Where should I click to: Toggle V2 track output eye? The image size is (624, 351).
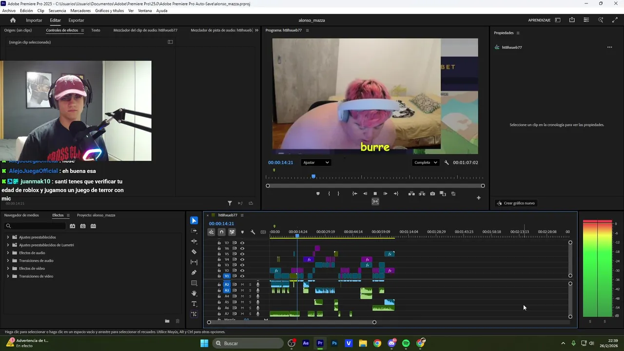tap(242, 271)
